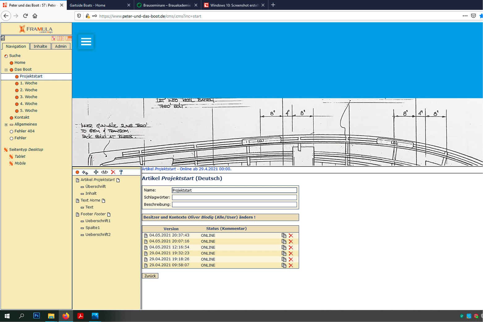Screen dimensions: 483x322
Task: Click the blue plus icon in article toolbar
Action: point(96,172)
